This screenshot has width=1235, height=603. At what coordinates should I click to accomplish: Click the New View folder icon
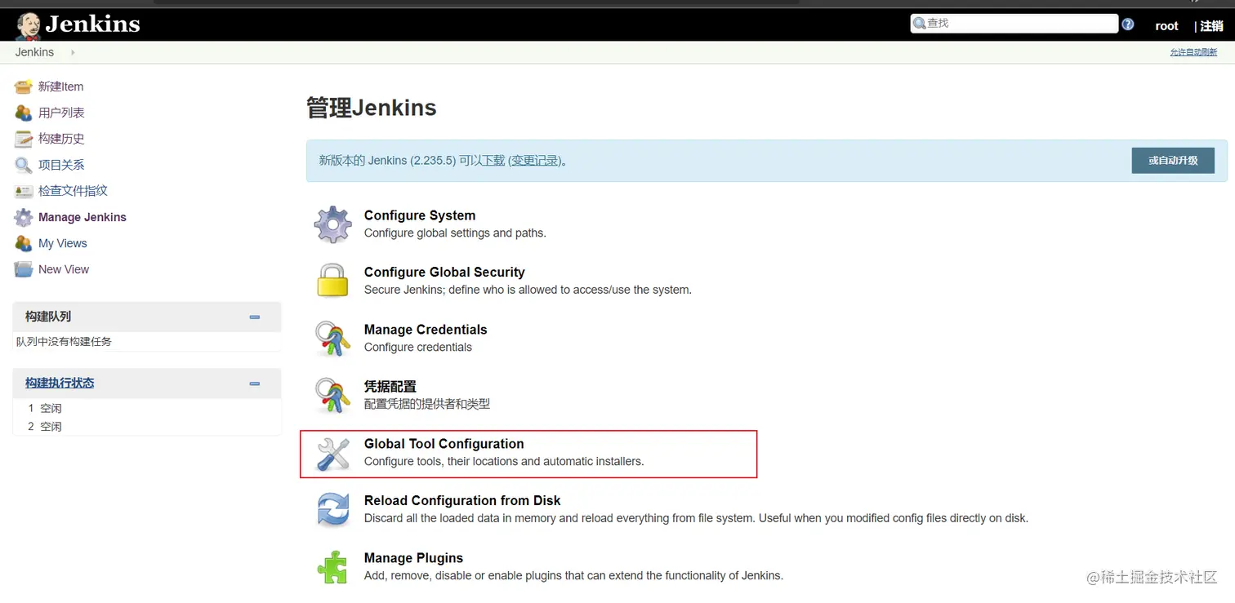(24, 269)
